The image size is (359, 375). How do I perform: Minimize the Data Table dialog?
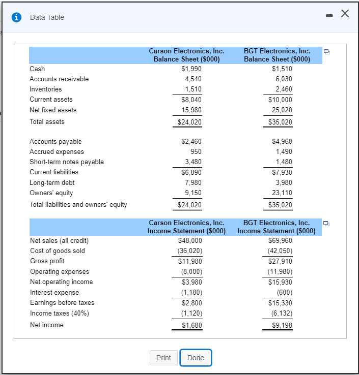pos(329,16)
